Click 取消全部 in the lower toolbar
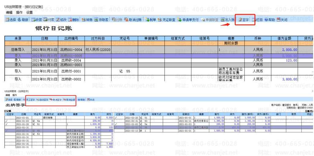The width and height of the screenshot is (314, 156). coord(69,100)
